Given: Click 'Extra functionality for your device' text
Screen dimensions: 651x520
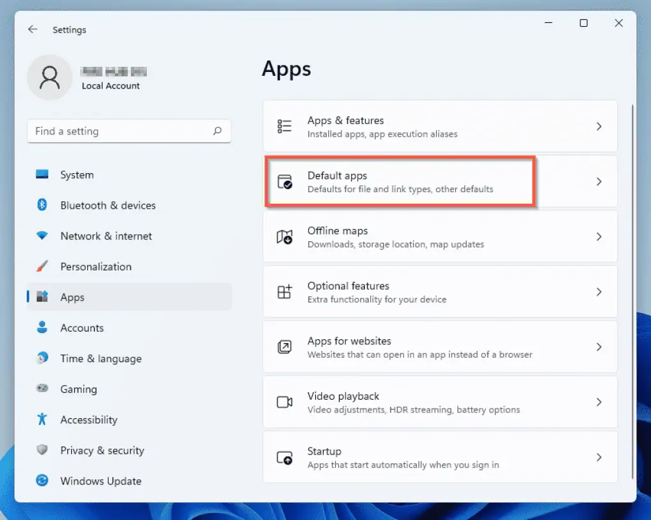Looking at the screenshot, I should coord(377,299).
